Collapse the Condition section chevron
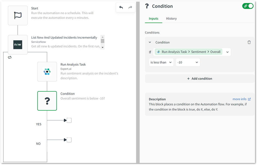Image resolution: width=257 pixels, height=165 pixels. click(x=150, y=42)
